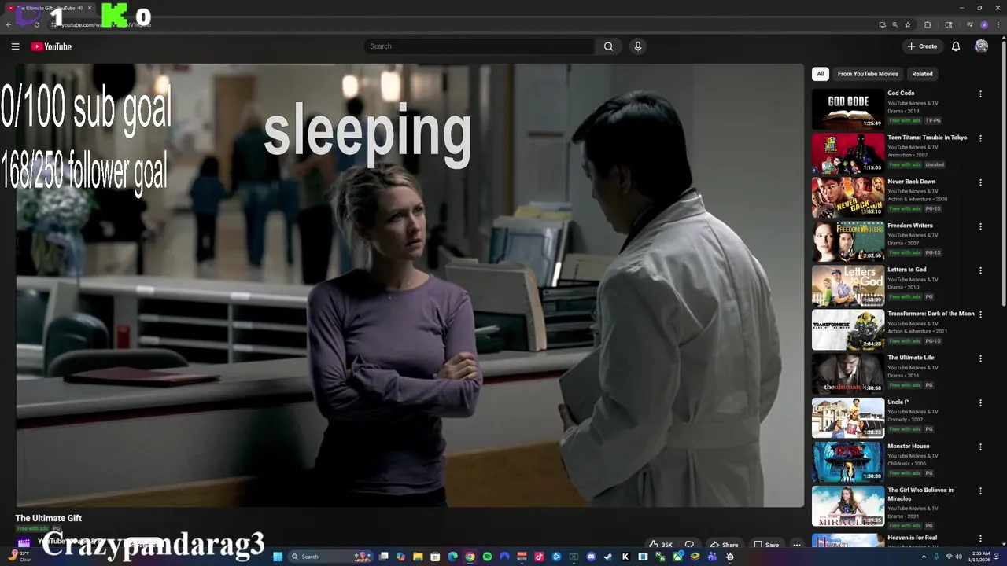Select the Related filter chip
The width and height of the screenshot is (1007, 566).
922,74
